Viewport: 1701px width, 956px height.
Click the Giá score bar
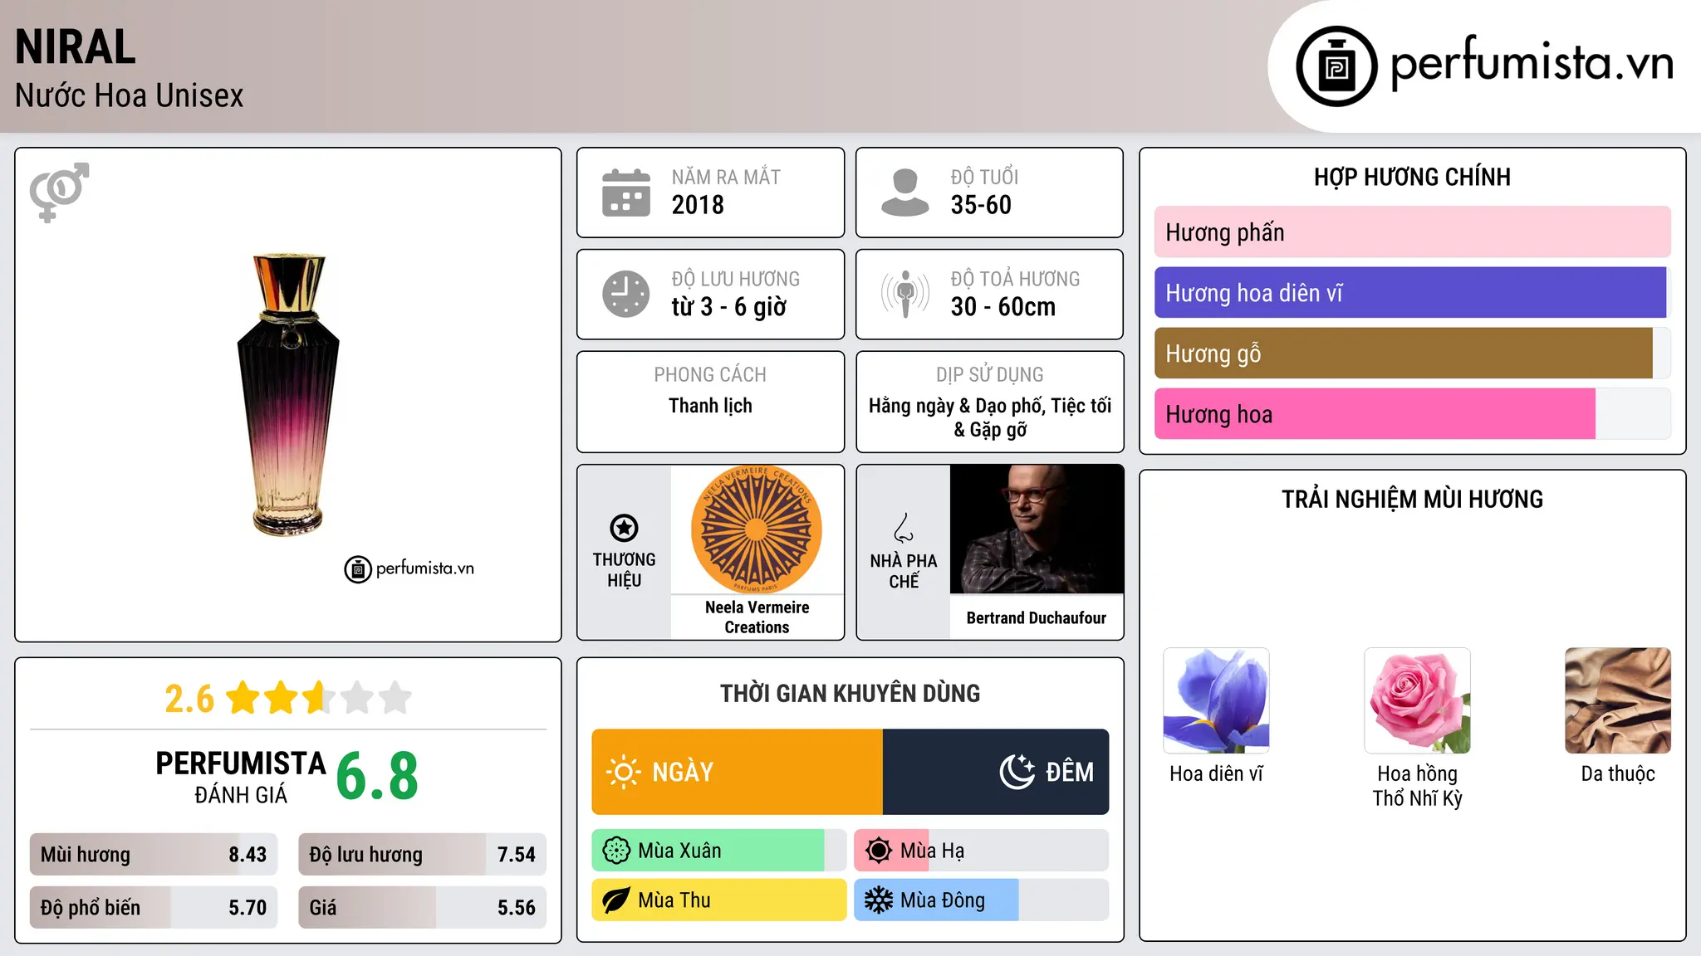(x=422, y=908)
